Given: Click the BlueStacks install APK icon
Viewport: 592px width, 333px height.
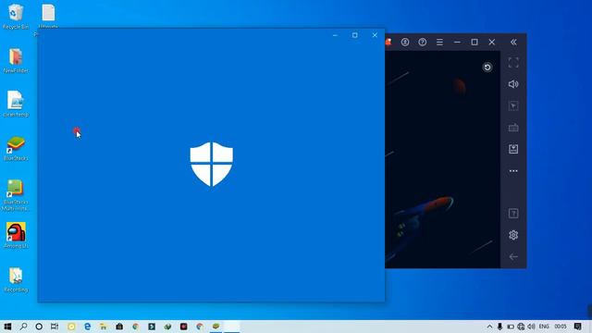Looking at the screenshot, I should click(513, 149).
